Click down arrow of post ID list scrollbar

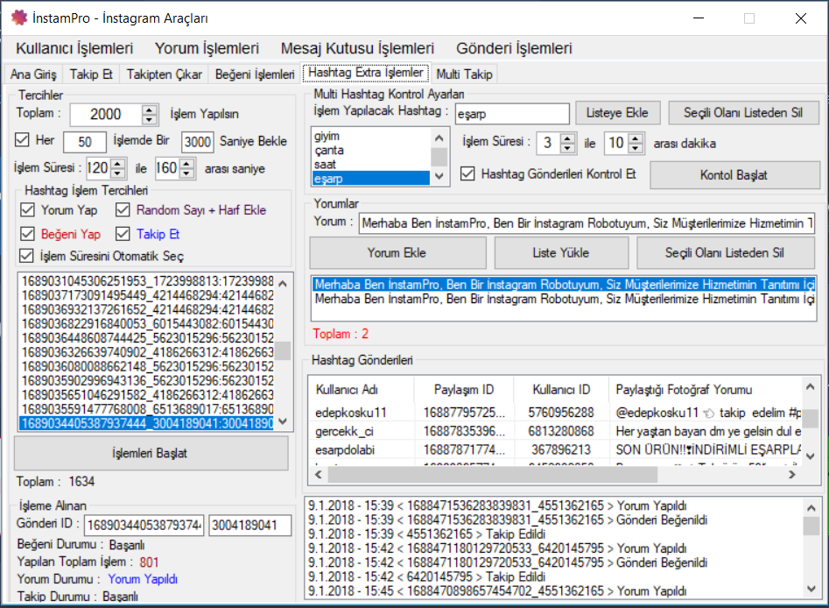click(283, 421)
